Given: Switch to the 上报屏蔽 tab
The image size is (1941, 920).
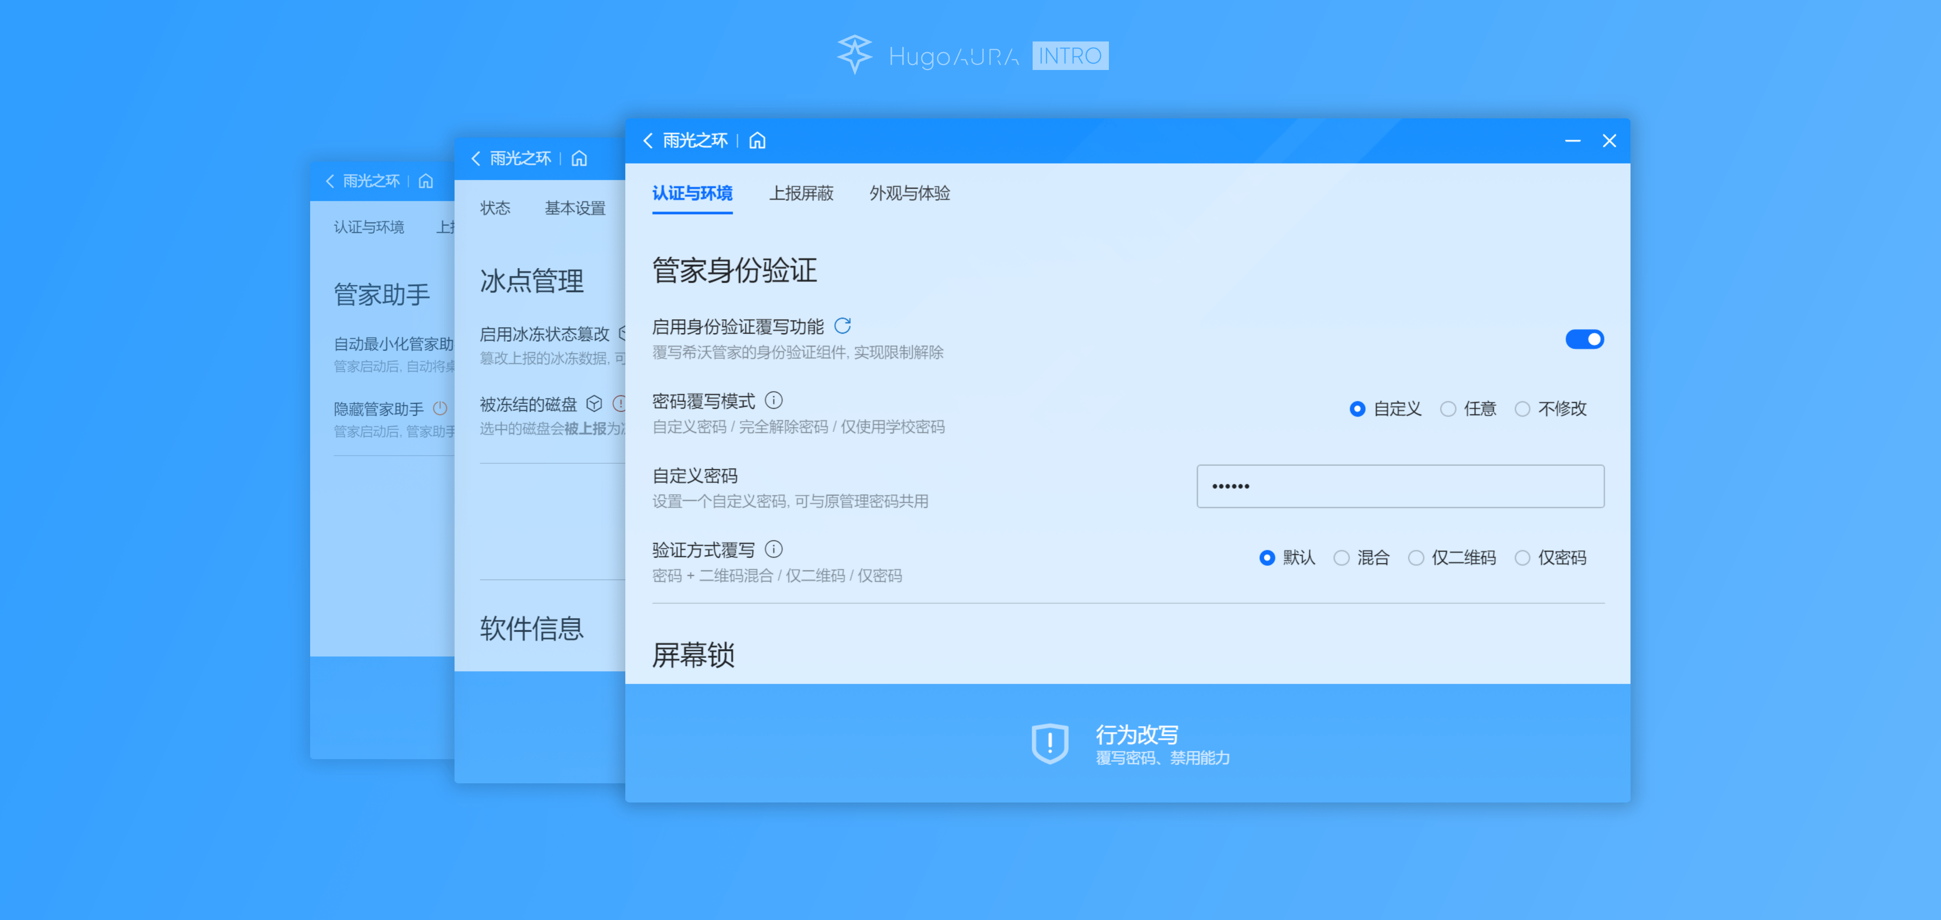Looking at the screenshot, I should 802,193.
